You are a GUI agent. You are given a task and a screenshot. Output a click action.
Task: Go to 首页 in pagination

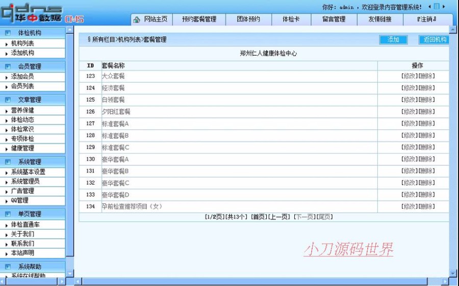[x=259, y=217]
